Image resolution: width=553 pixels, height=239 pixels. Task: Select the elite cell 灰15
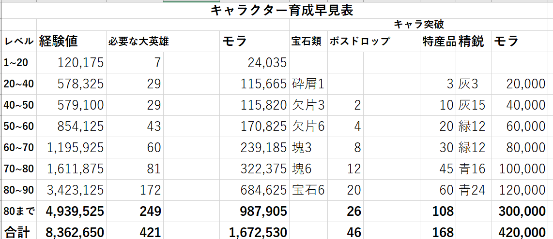[x=473, y=105]
